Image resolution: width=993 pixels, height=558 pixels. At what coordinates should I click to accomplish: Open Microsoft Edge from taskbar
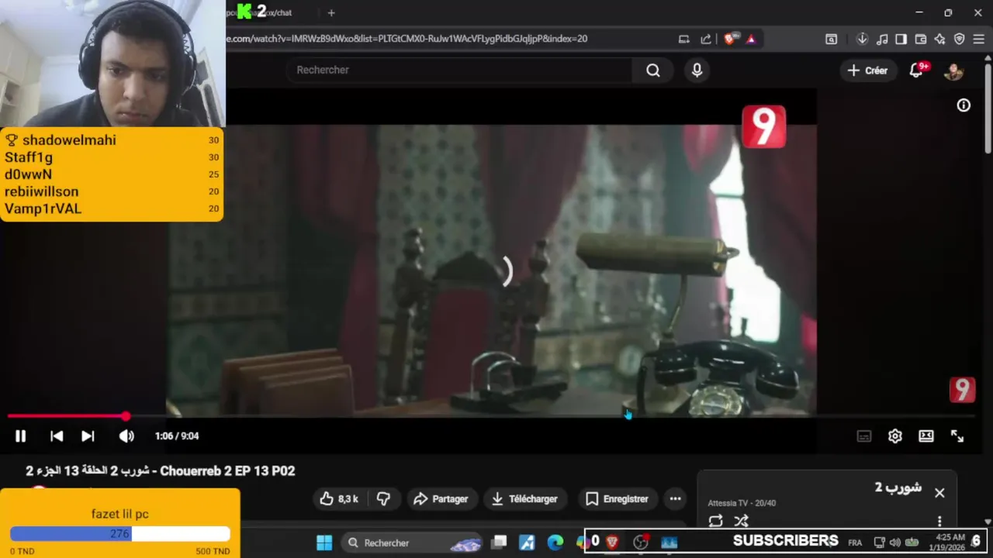pos(555,542)
